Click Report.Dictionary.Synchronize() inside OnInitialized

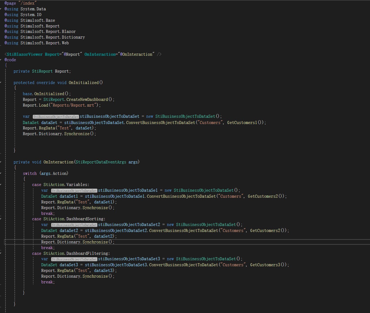(x=60, y=134)
